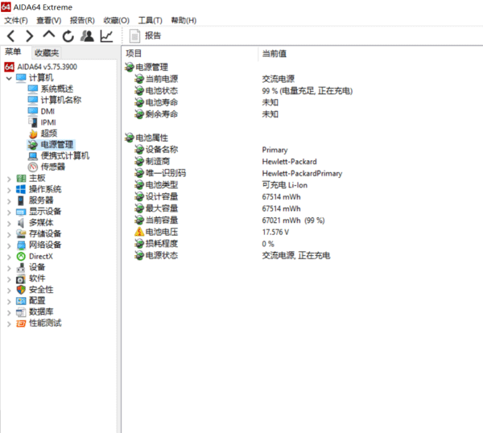The height and width of the screenshot is (433, 483).
Task: Select DMI in the tree
Action: click(x=47, y=111)
